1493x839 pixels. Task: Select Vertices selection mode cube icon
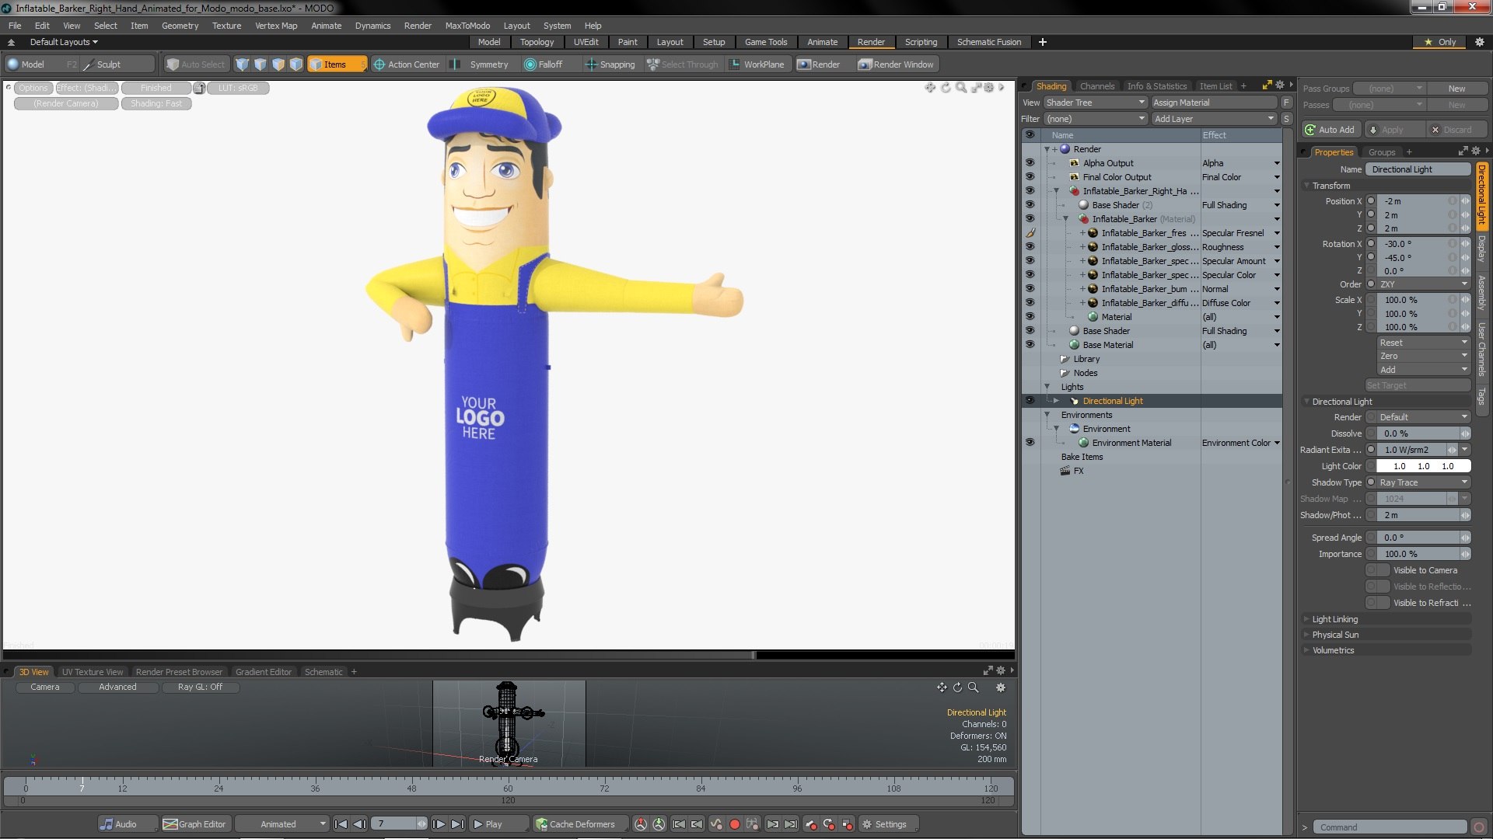pos(243,64)
